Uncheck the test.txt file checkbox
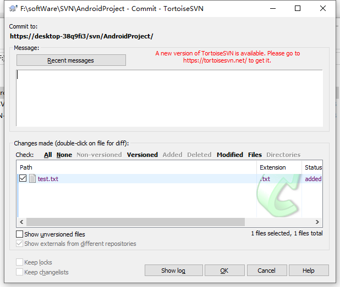This screenshot has width=340, height=287. [23, 178]
